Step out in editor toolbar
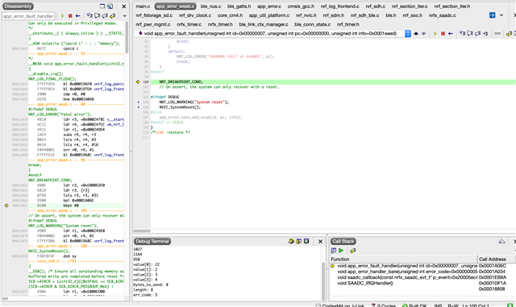516x307 pixels. pos(477,34)
